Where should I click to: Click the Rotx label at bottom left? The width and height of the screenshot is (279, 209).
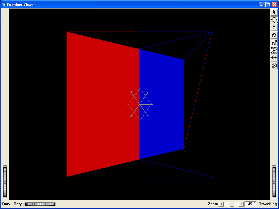click(x=6, y=204)
